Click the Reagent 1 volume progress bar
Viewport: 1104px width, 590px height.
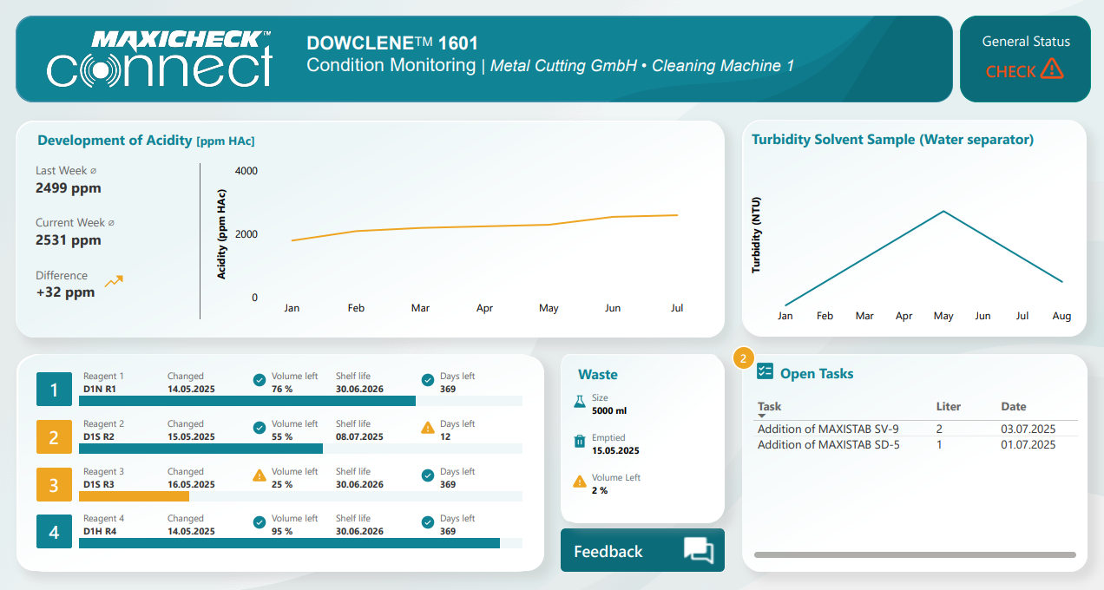click(x=300, y=401)
